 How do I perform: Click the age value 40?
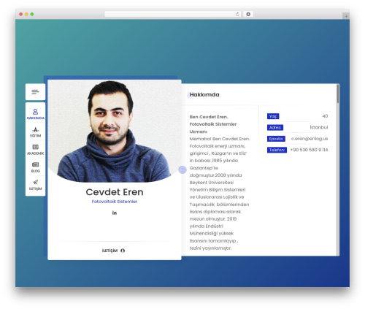[325, 116]
